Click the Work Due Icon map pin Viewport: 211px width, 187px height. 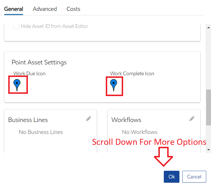17,85
